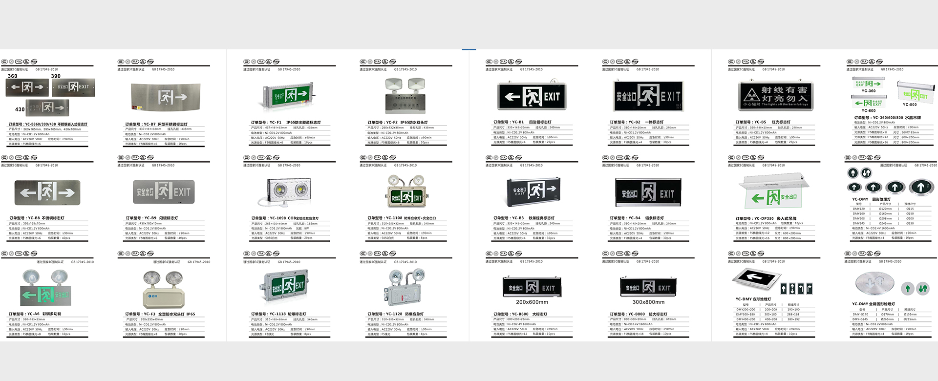The height and width of the screenshot is (381, 938).
Task: Open the YC-A6 multifunction twin-lamp exit sign image
Action: [45, 289]
